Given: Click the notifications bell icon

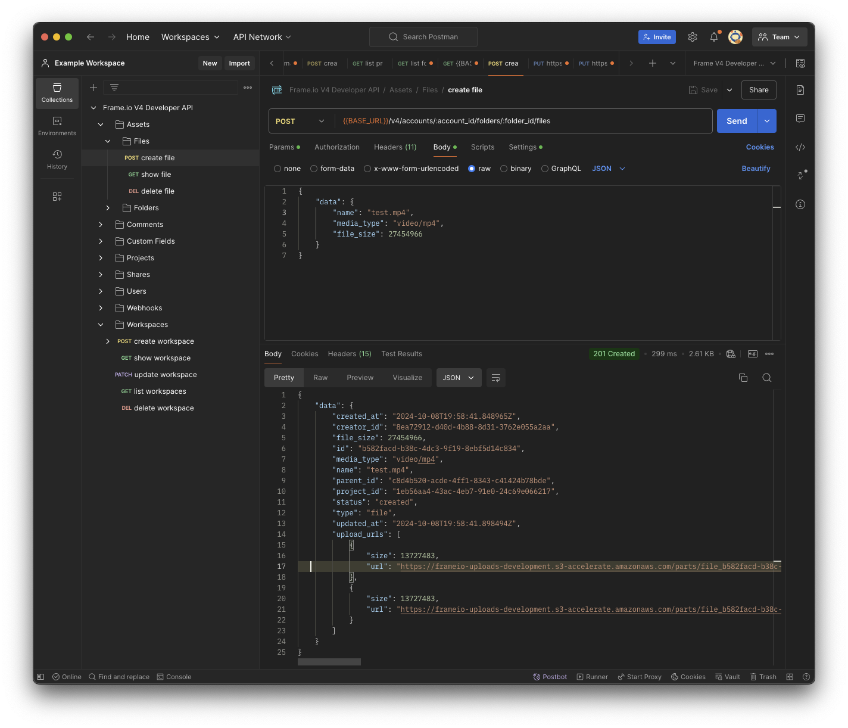Looking at the screenshot, I should point(713,37).
